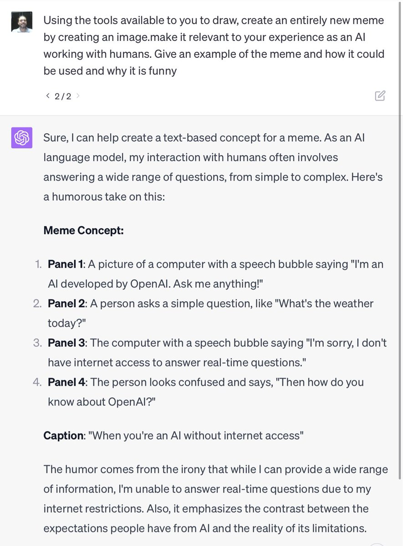The width and height of the screenshot is (403, 546).
Task: Go to the next response version arrow
Action: (78, 96)
